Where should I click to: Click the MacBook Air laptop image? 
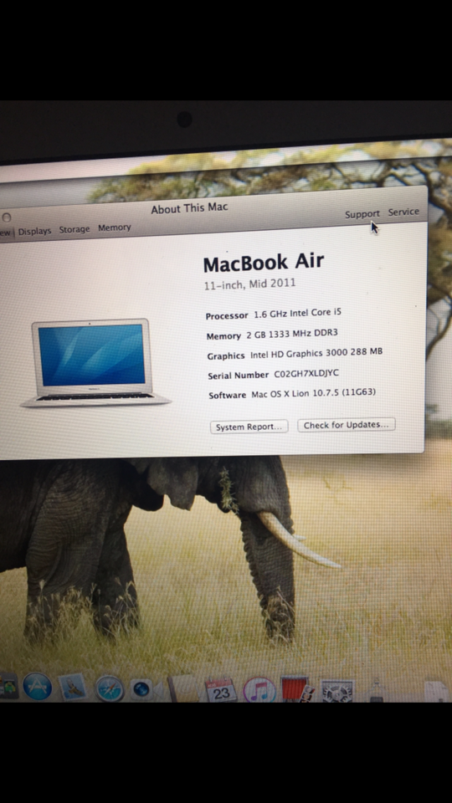point(95,362)
